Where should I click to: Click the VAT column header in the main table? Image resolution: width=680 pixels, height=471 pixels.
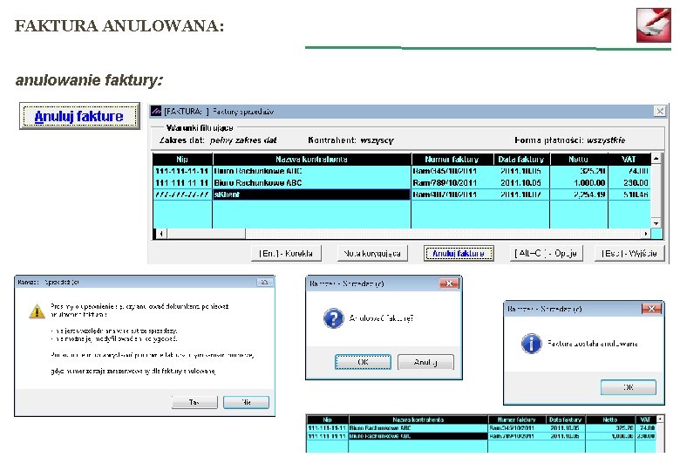pyautogui.click(x=629, y=159)
